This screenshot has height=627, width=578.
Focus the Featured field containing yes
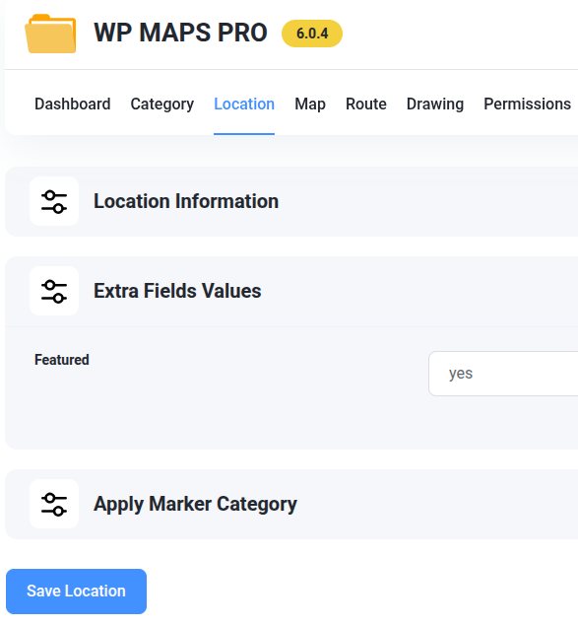tap(503, 374)
